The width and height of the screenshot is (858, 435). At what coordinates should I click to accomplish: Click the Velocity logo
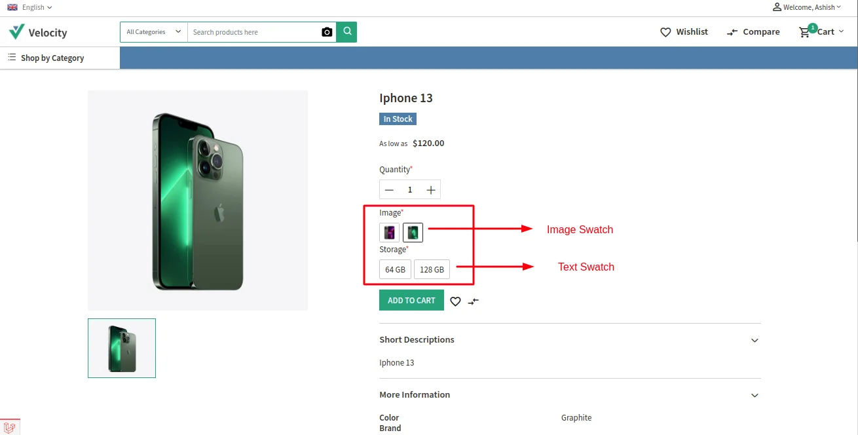click(38, 32)
